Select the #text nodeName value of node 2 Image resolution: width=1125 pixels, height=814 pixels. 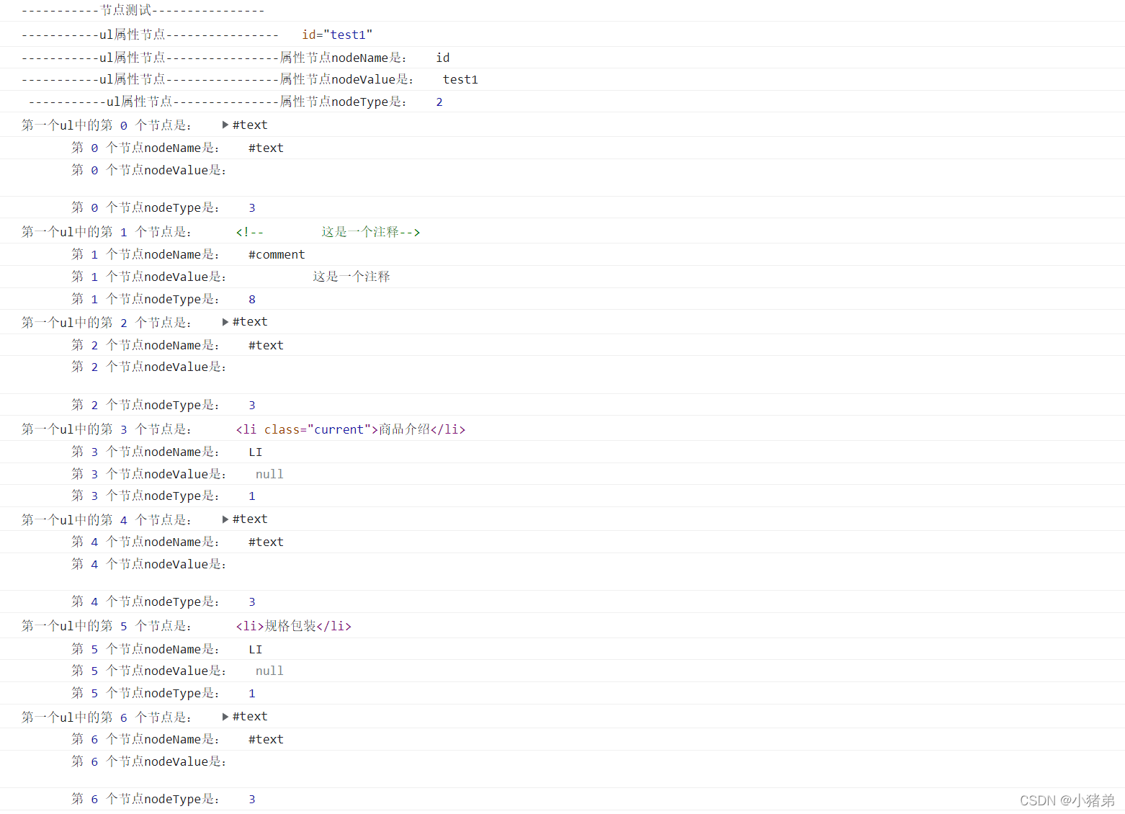point(266,345)
